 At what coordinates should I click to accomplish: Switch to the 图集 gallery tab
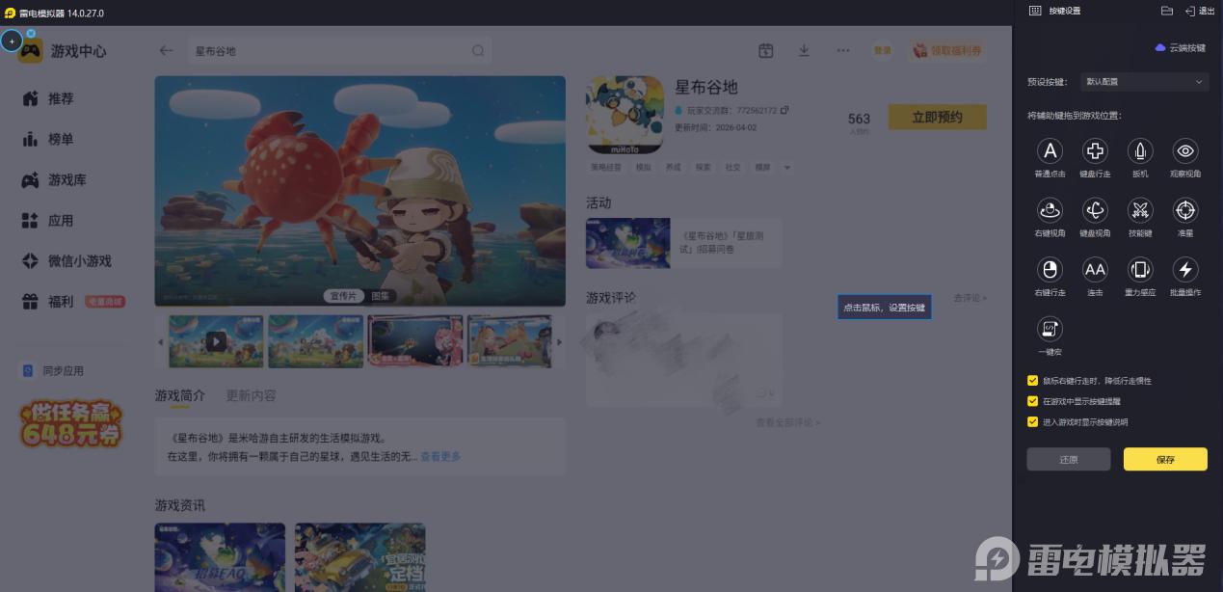point(382,296)
